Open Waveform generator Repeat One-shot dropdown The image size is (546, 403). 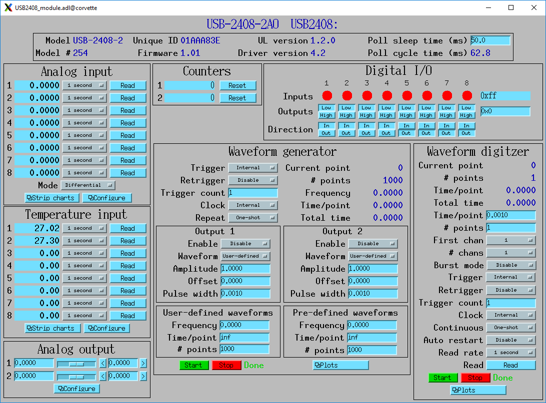tap(253, 218)
